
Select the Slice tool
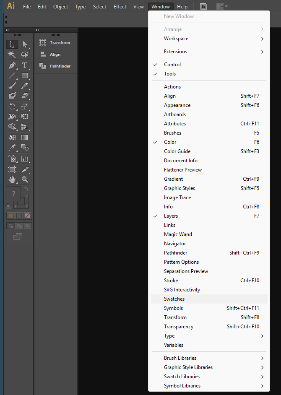(25, 169)
